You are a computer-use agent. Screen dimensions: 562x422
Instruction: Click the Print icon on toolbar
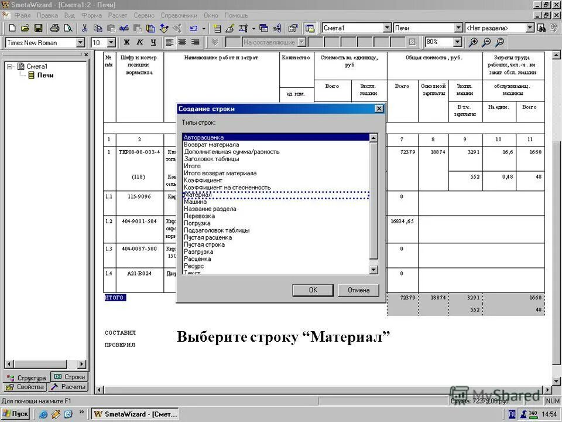(x=55, y=28)
